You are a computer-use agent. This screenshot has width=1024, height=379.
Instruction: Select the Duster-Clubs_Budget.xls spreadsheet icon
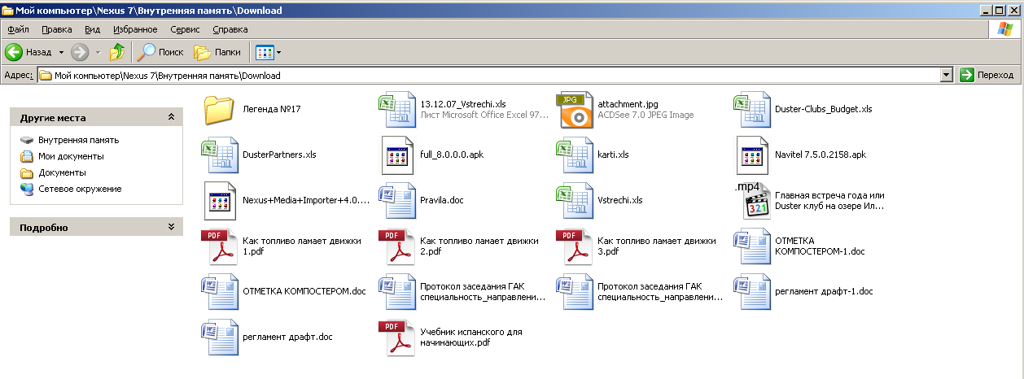(753, 109)
